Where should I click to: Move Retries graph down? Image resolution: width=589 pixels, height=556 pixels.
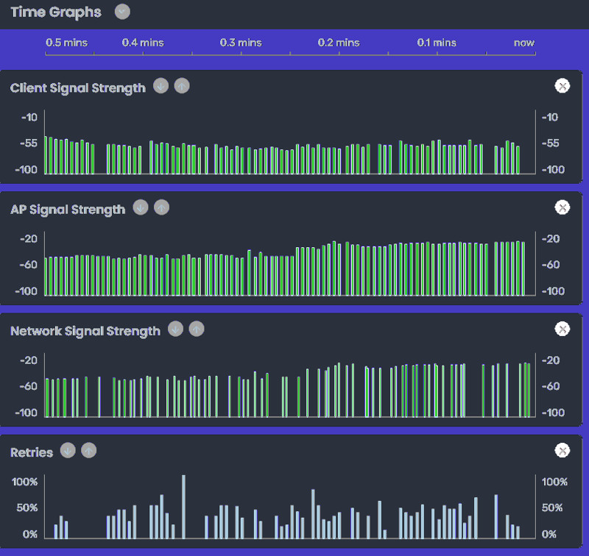tap(68, 450)
